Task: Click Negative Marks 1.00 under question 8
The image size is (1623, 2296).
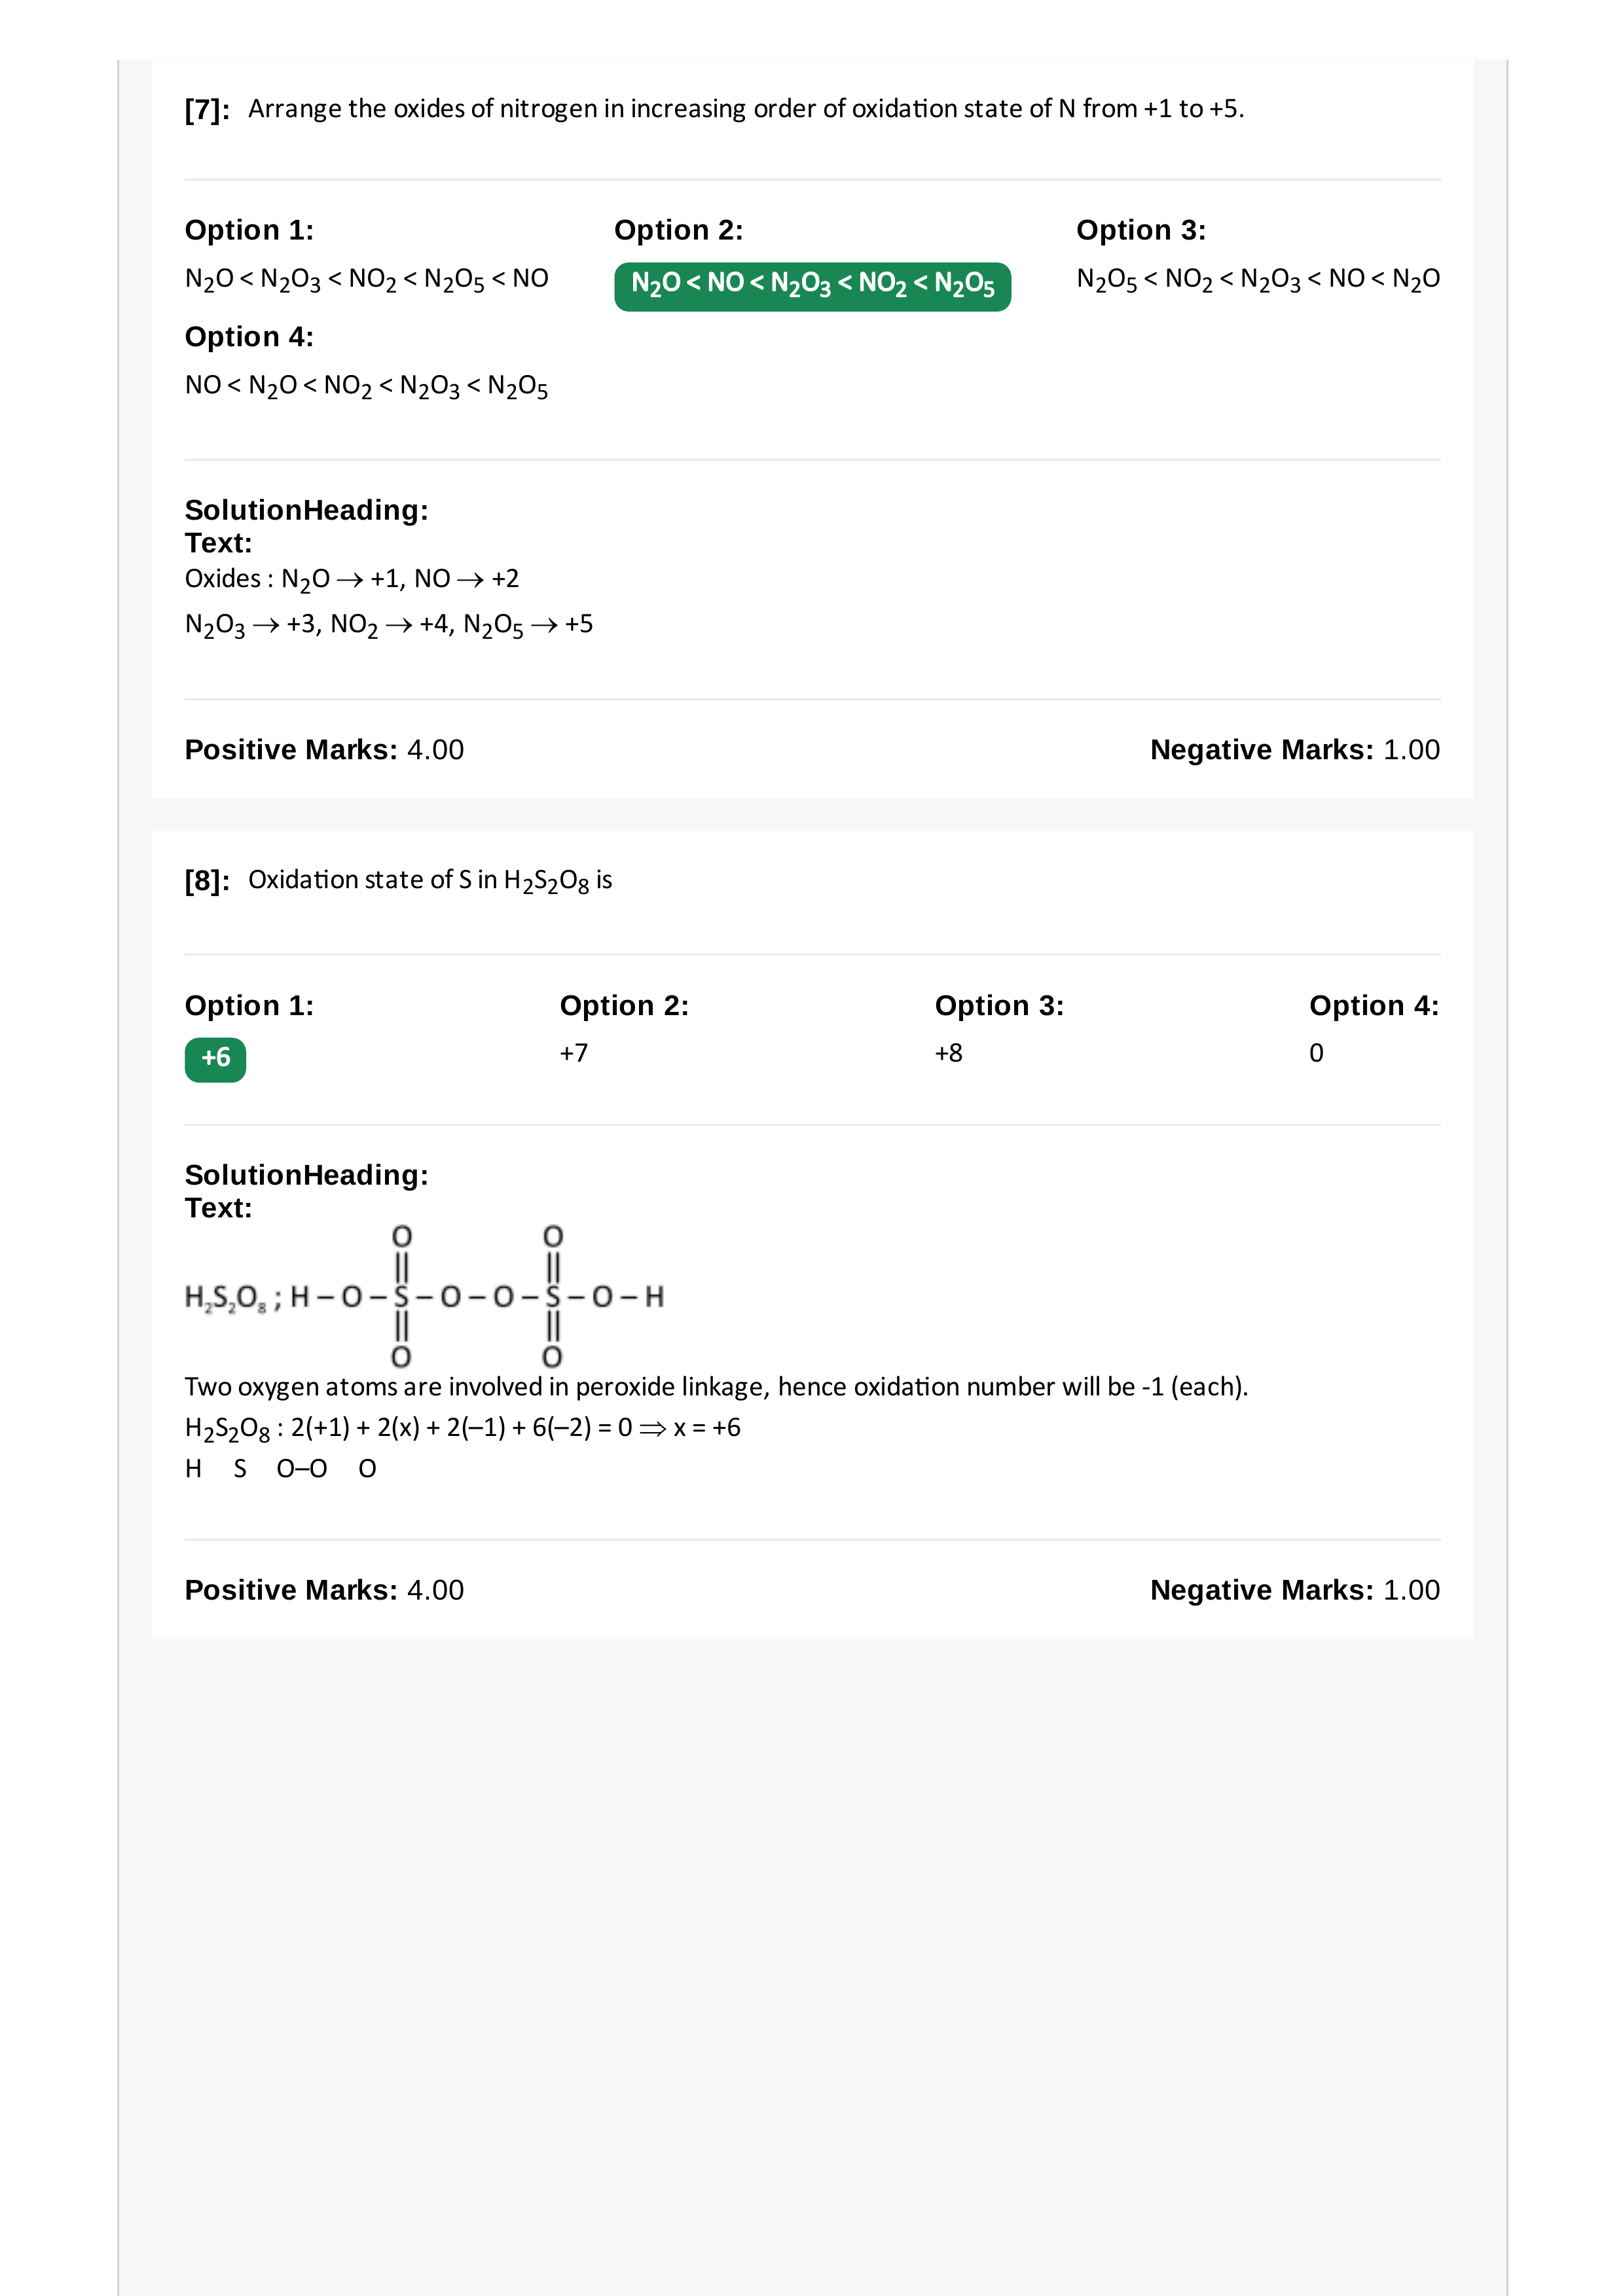Action: click(1295, 1590)
